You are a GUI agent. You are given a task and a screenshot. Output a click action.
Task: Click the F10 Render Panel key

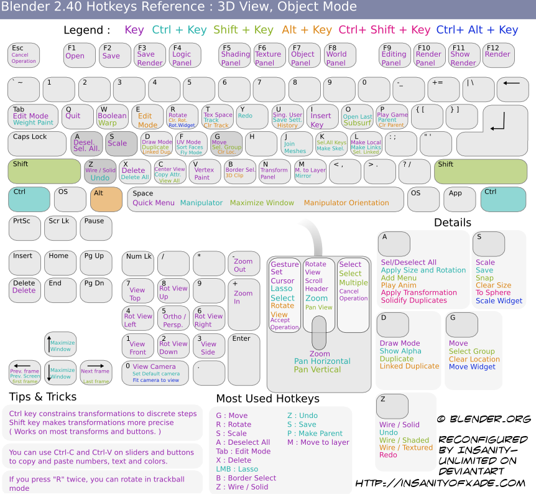coord(429,55)
